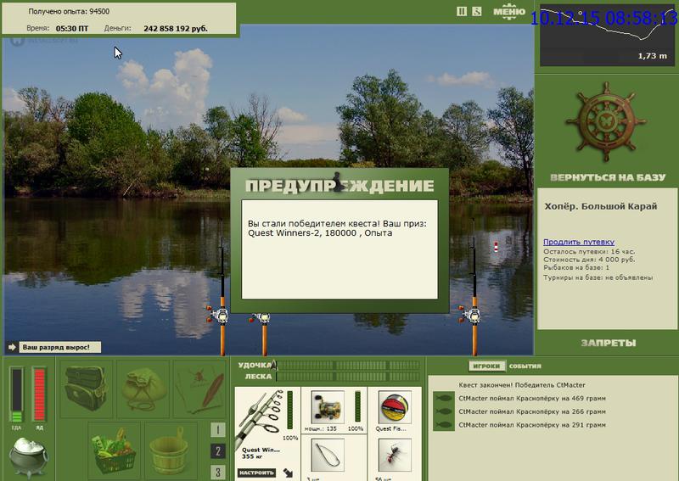Click the depth profile graph showing 1,73 m
Image resolution: width=679 pixels, height=481 pixels.
(x=607, y=36)
